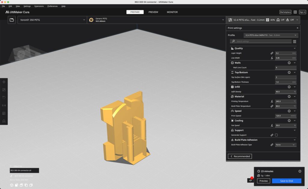The image size is (308, 189).
Task: Open Build Plate Adhesion Type dropdown
Action: click(x=286, y=144)
